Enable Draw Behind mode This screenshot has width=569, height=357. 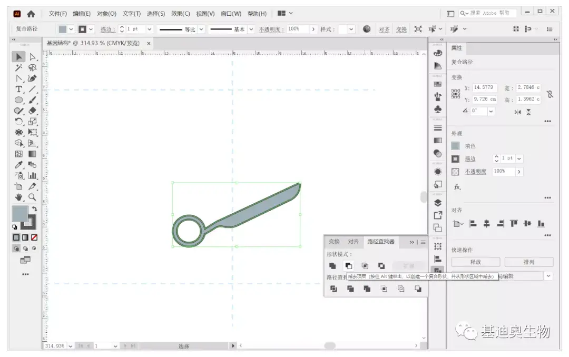(x=25, y=249)
